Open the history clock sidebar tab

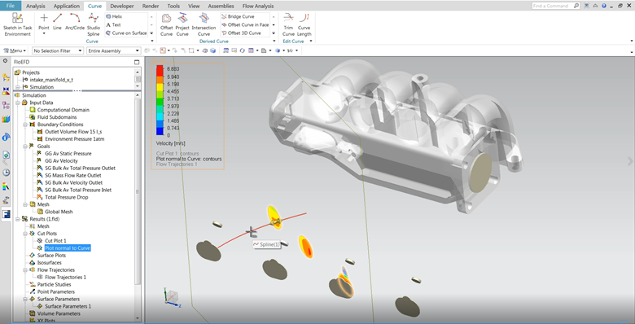pyautogui.click(x=6, y=172)
